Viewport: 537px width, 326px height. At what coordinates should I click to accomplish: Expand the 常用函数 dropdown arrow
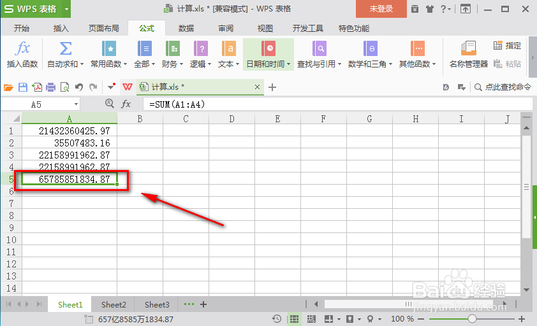pos(126,64)
